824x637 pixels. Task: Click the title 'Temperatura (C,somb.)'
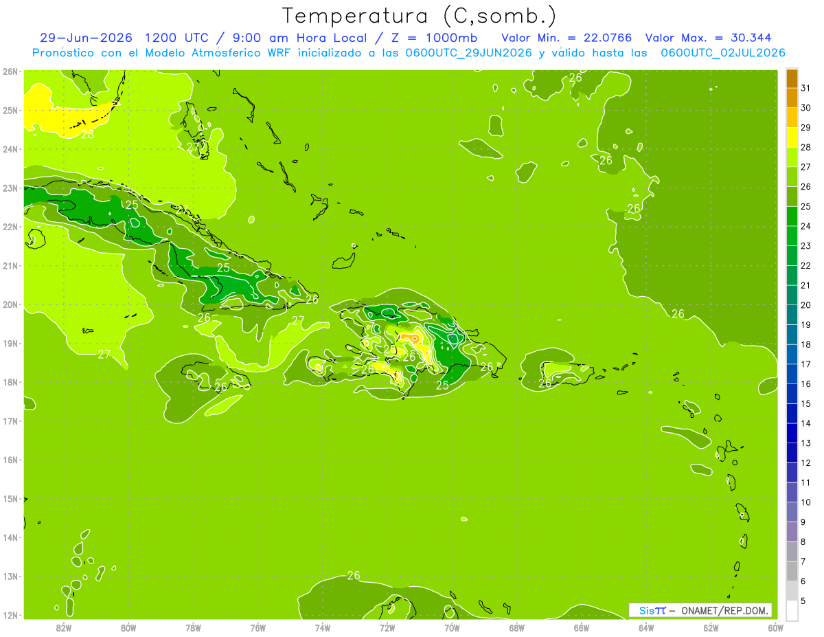pyautogui.click(x=419, y=16)
